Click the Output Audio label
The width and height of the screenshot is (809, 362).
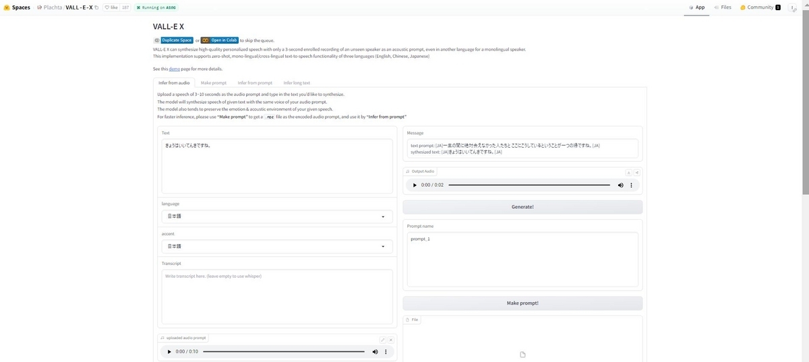point(421,171)
